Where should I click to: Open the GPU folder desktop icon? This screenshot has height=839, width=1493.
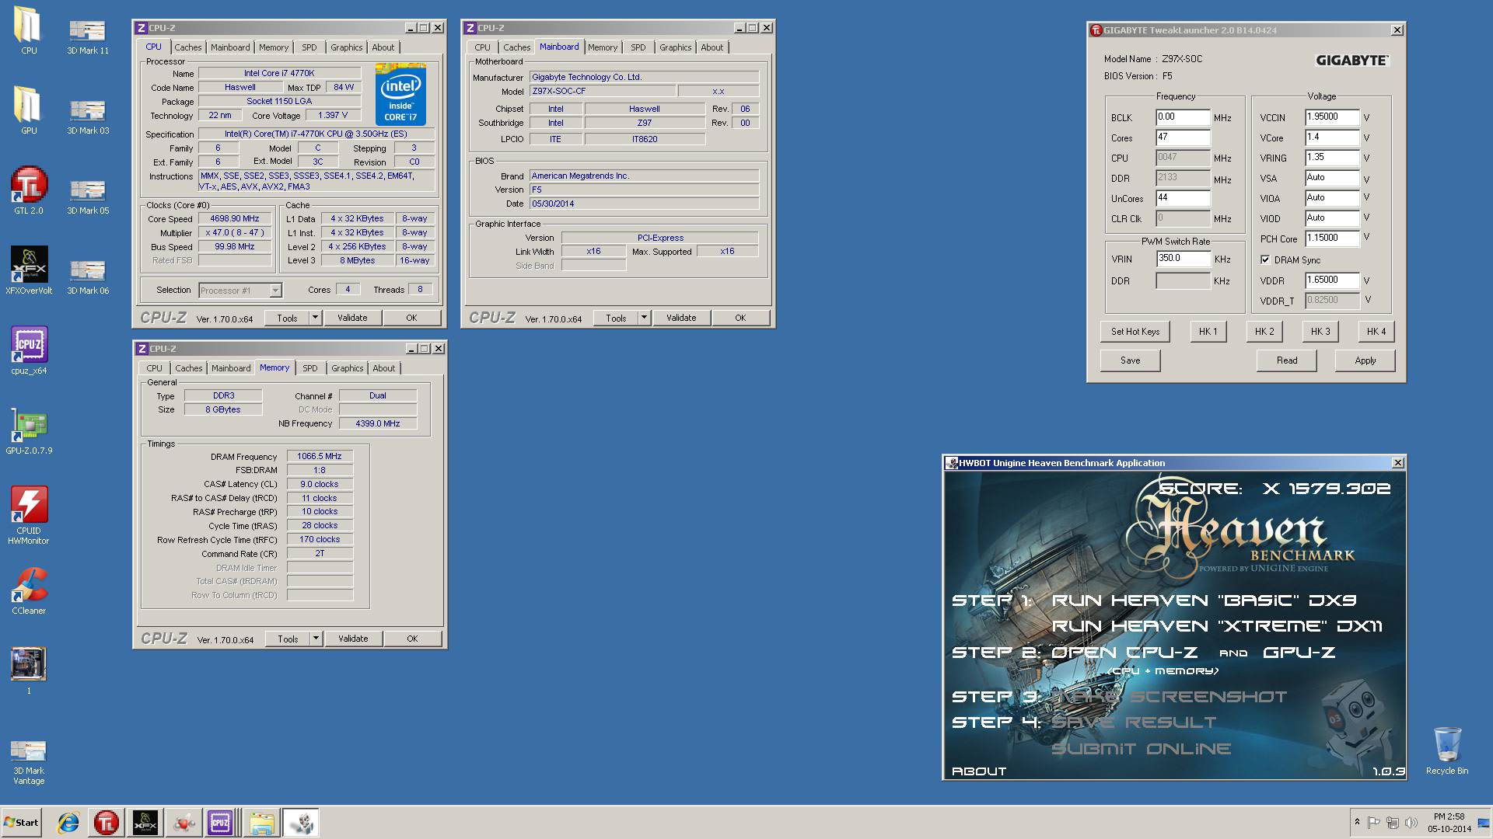pyautogui.click(x=28, y=111)
